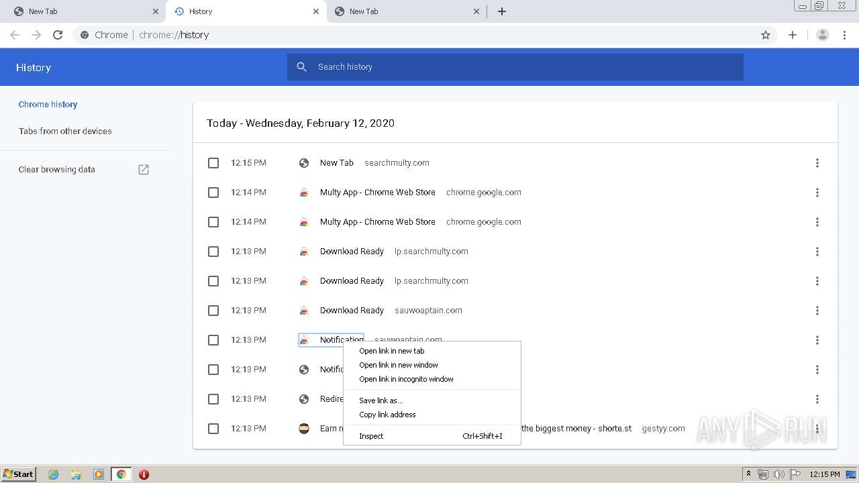Check the second Multy App 12:14 PM entry
The image size is (859, 483).
point(213,222)
